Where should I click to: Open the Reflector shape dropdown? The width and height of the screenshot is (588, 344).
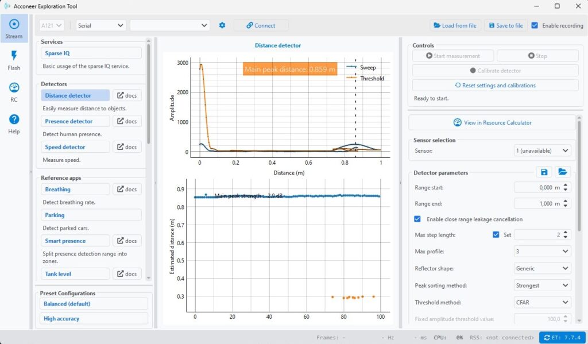542,268
